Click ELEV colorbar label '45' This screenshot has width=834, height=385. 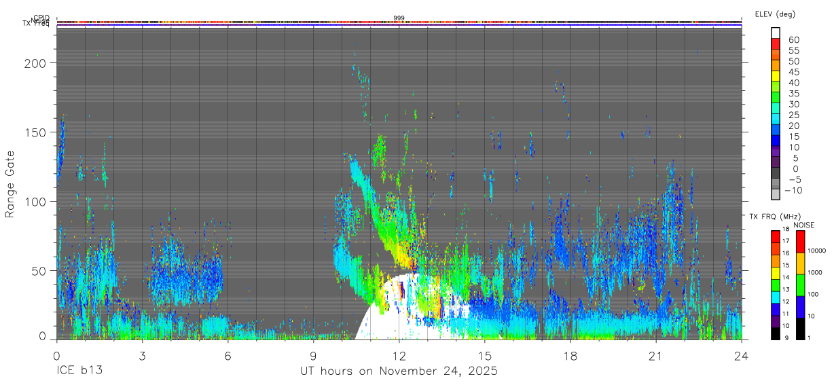(x=793, y=72)
